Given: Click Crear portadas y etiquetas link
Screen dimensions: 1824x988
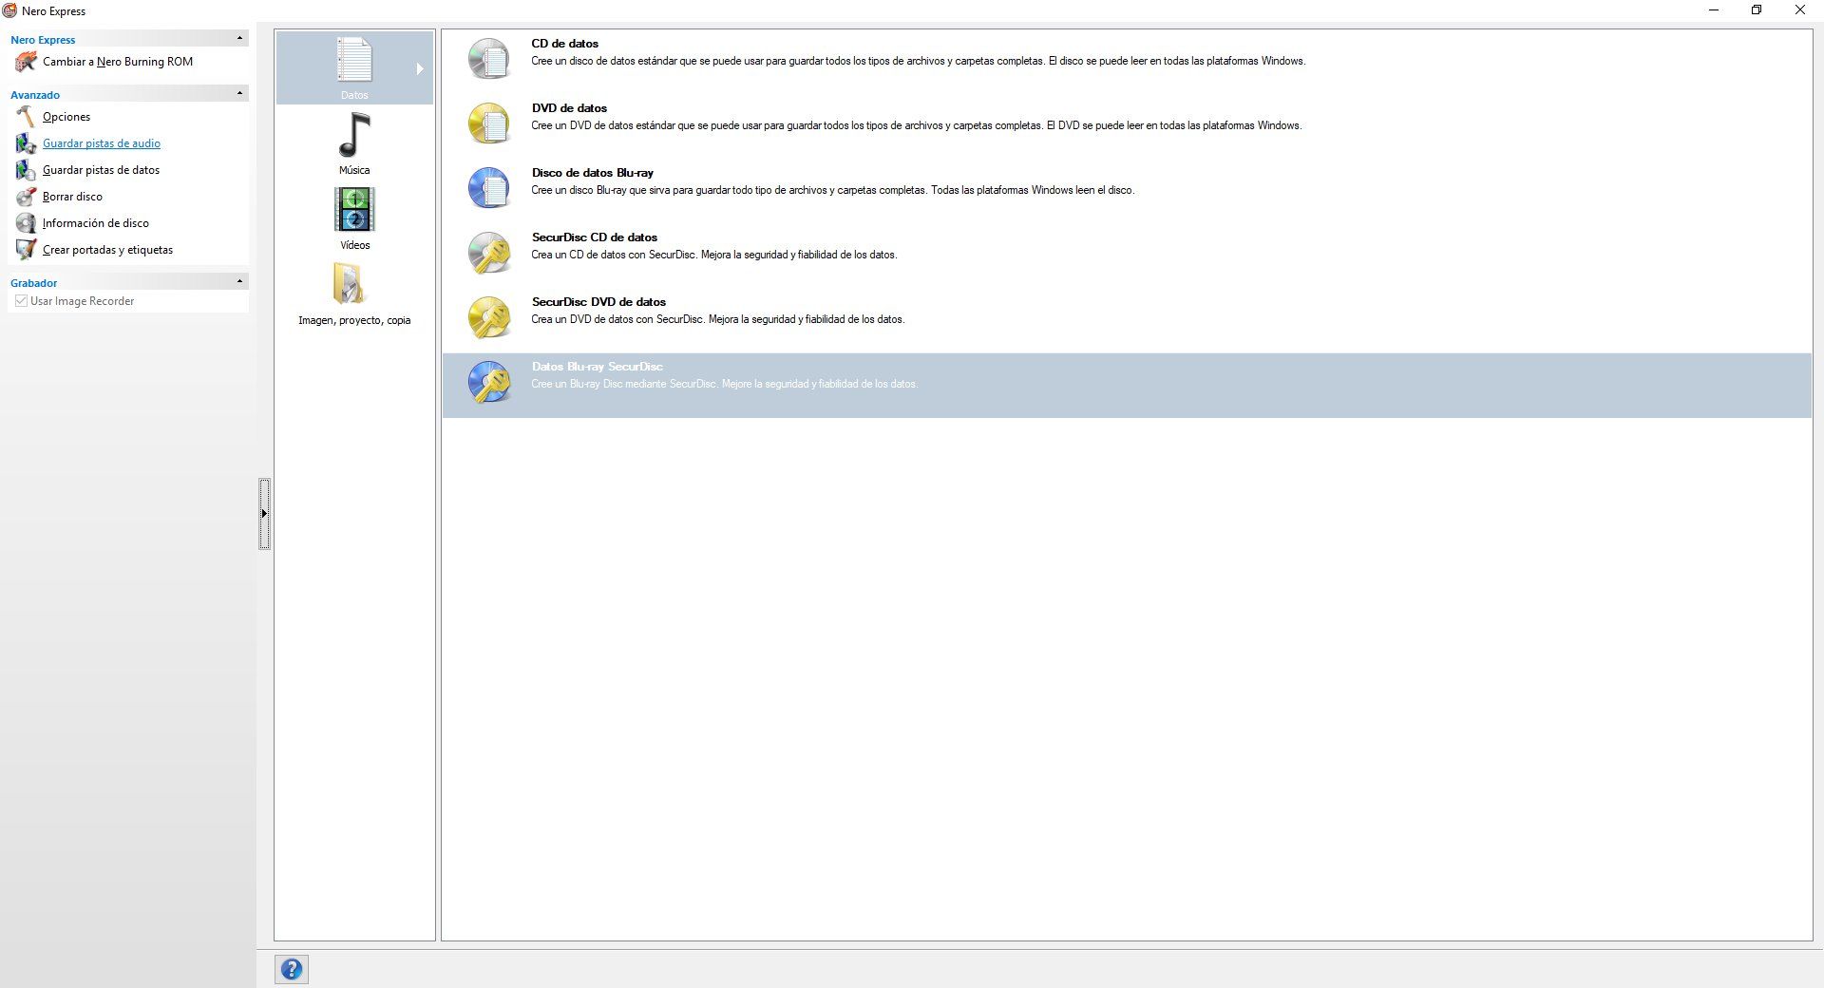Looking at the screenshot, I should tap(107, 250).
